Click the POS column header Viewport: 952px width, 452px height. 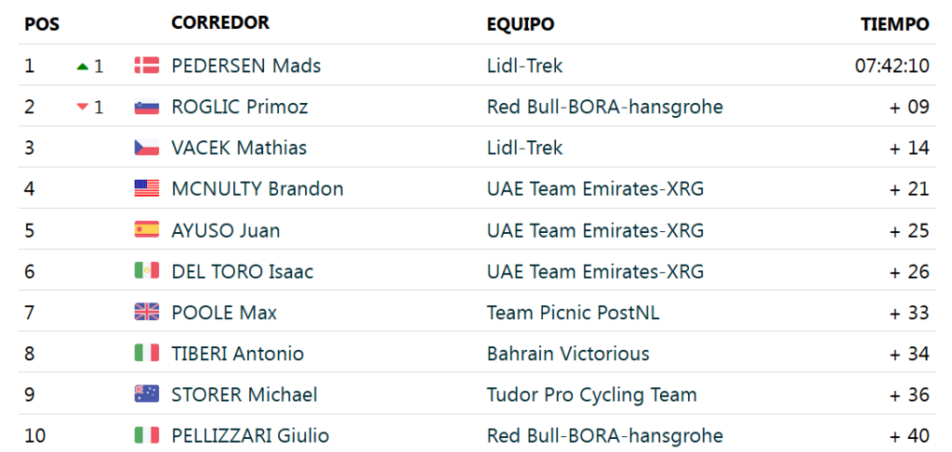(42, 26)
